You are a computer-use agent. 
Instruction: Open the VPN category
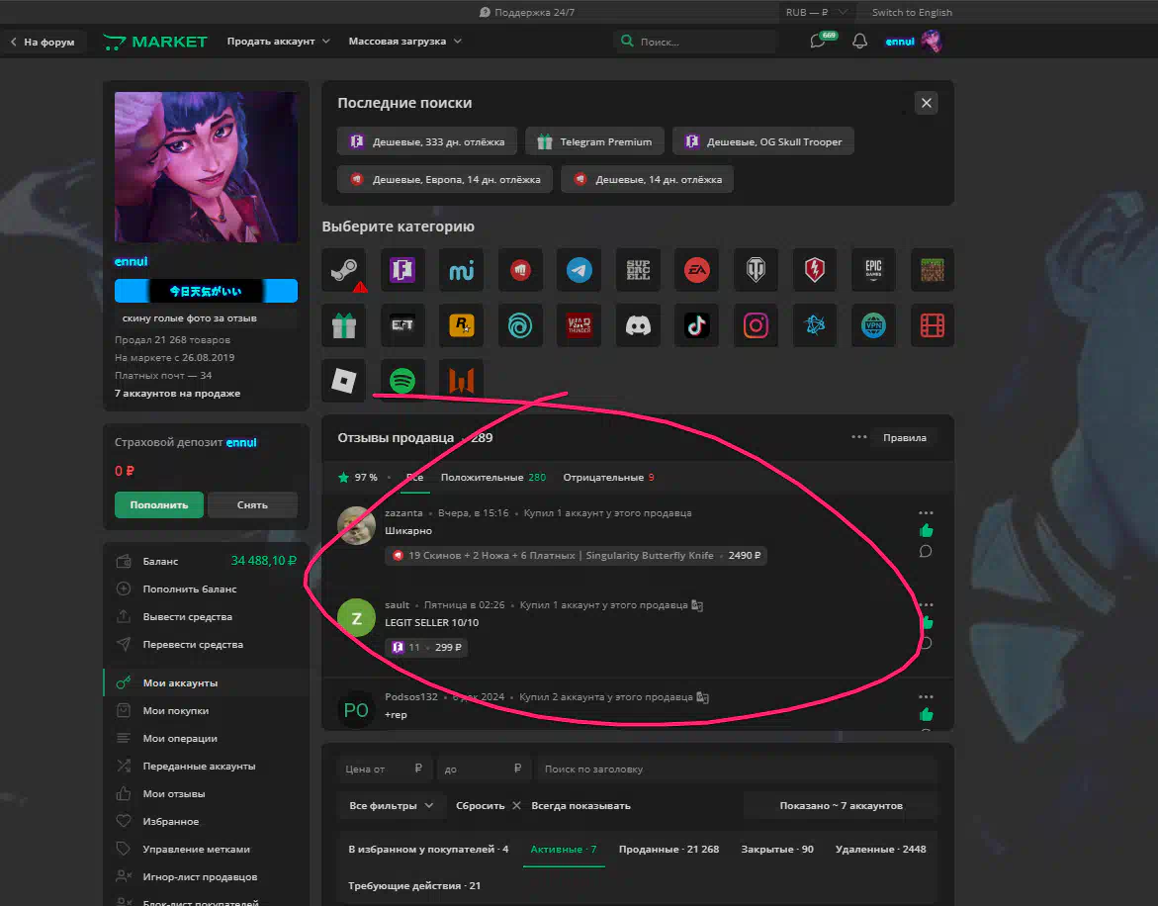(873, 325)
